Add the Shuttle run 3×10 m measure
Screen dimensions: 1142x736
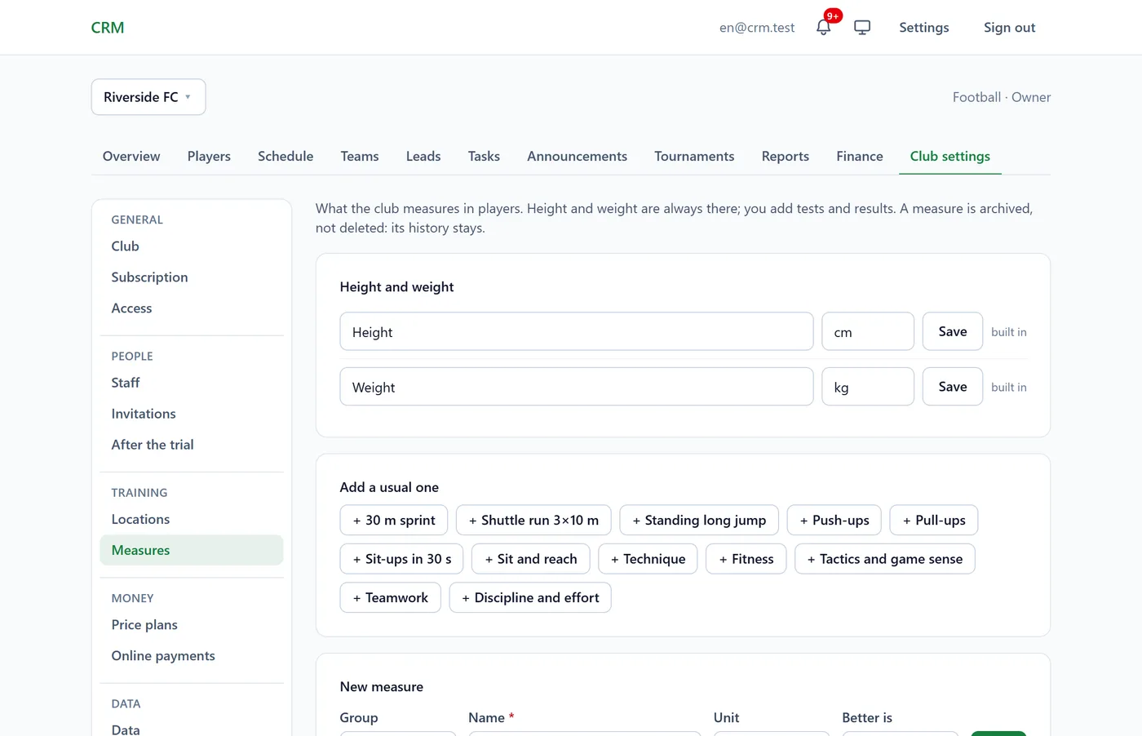[x=533, y=520]
